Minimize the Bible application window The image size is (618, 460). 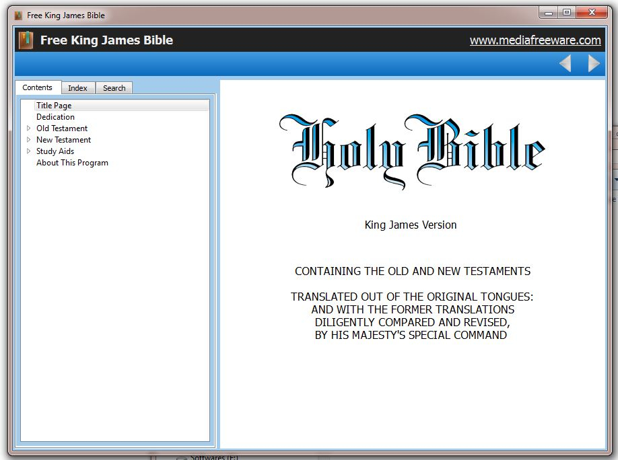coord(549,12)
